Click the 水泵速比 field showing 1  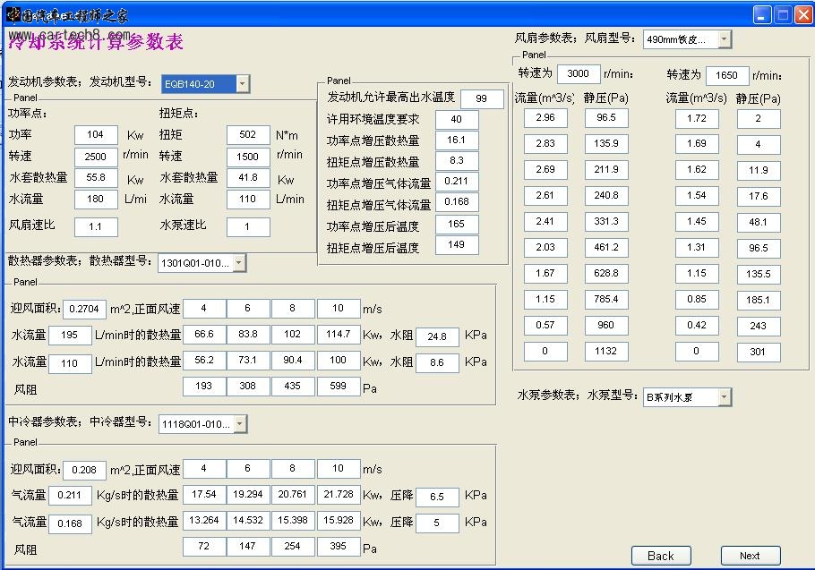(x=248, y=226)
